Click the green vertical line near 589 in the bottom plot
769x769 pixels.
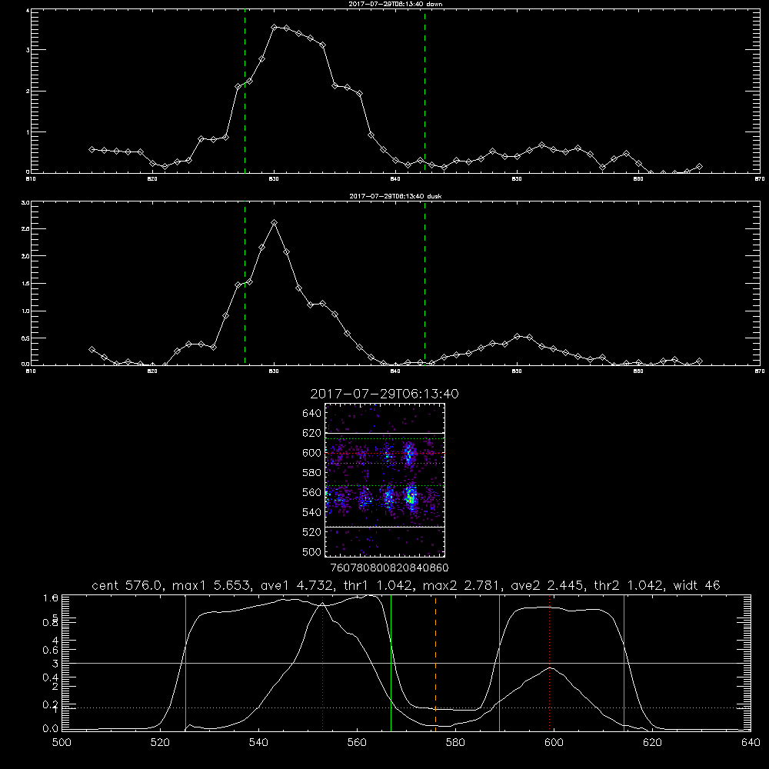[499, 663]
